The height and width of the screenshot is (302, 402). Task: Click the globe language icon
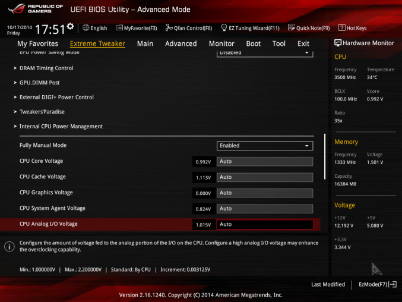pos(86,28)
